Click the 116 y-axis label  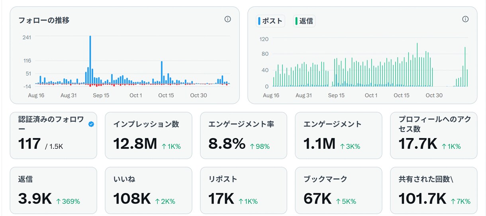(x=27, y=60)
